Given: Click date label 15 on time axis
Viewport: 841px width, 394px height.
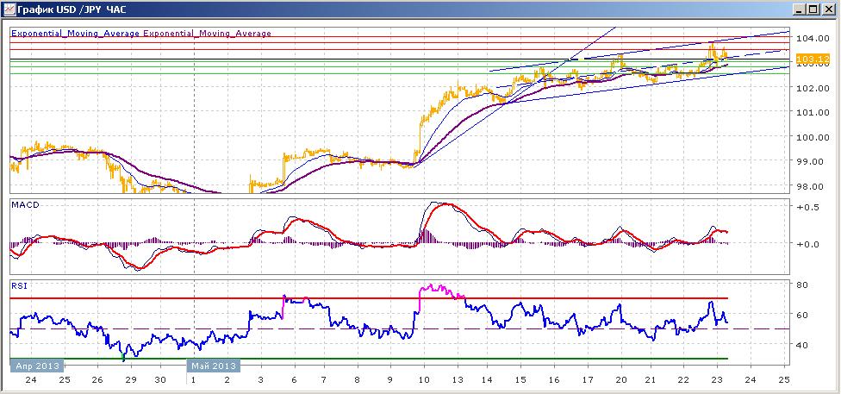Looking at the screenshot, I should pos(520,379).
